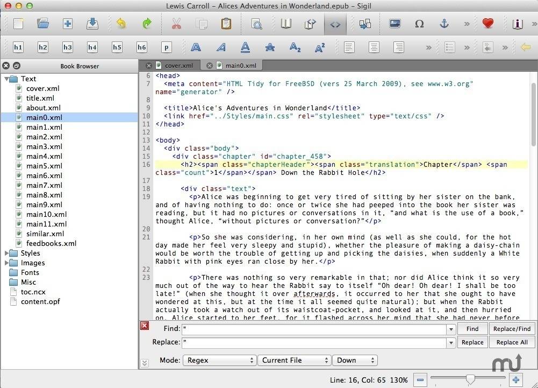Open the Current File scope dropdown
The height and width of the screenshot is (388, 538).
coord(295,360)
